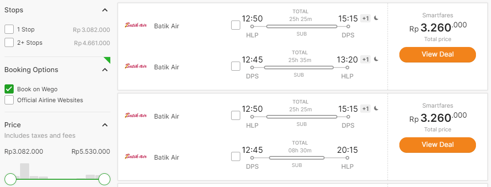Select checkbox for first 12:50 HLP departure
The width and height of the screenshot is (491, 187).
click(x=236, y=26)
